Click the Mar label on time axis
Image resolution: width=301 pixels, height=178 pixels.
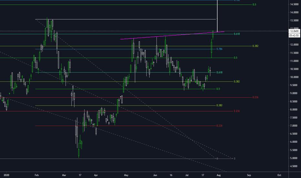[64, 175]
